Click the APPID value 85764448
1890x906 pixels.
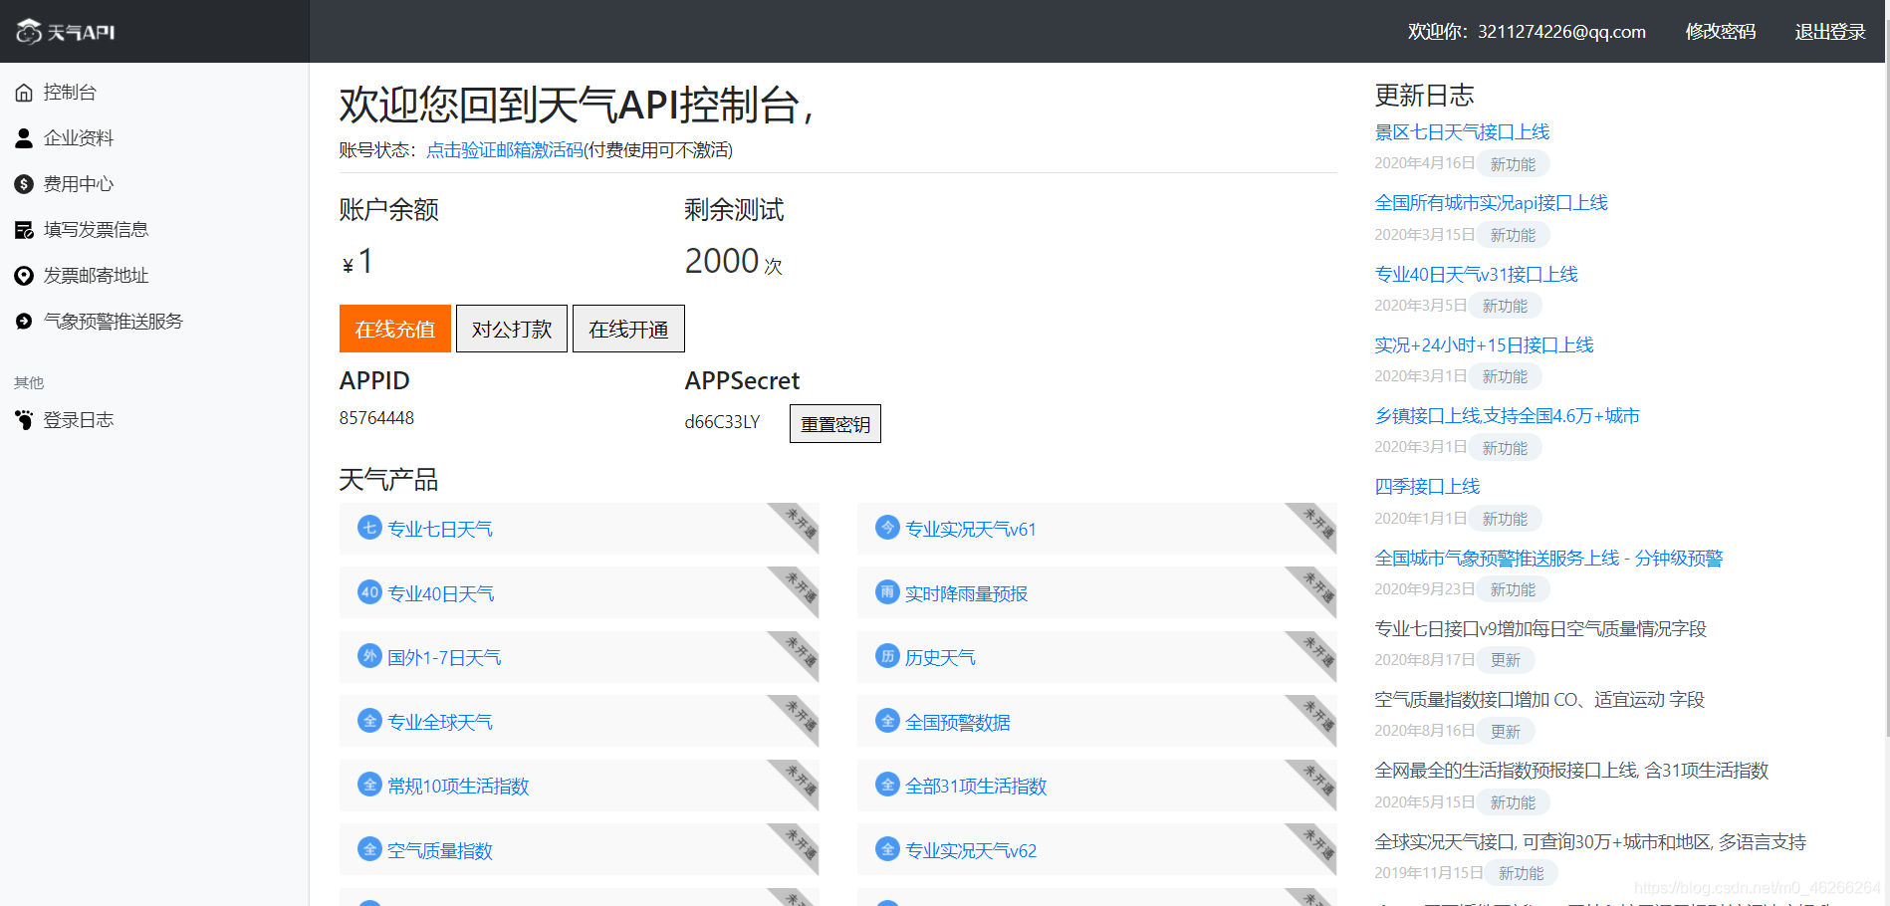376,418
